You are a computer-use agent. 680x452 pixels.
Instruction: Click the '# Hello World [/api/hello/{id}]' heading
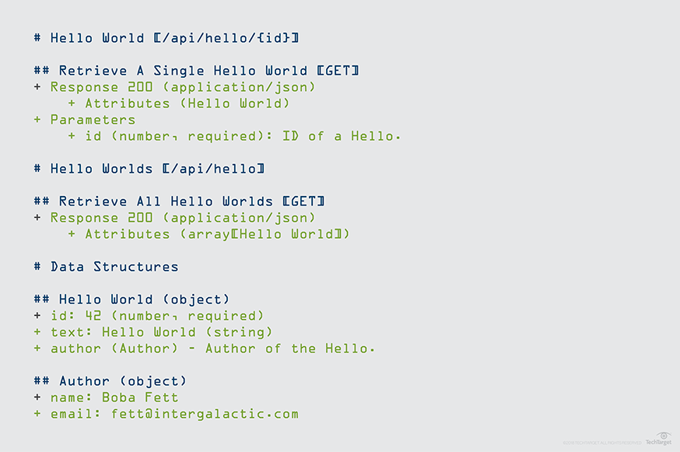[166, 38]
